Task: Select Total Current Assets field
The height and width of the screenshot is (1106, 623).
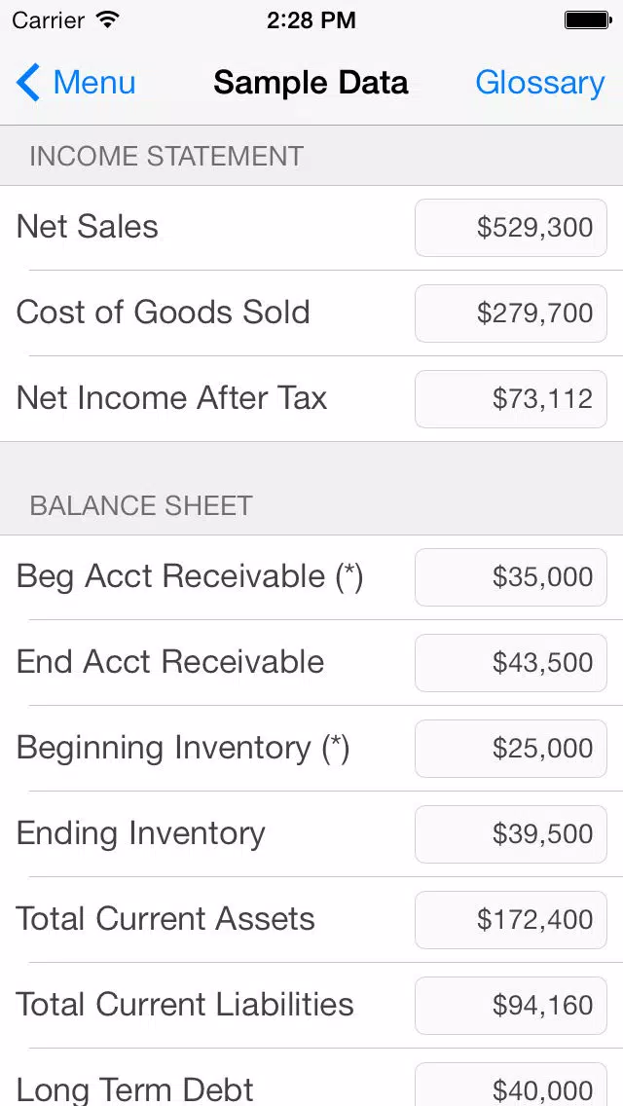Action: coord(511,920)
